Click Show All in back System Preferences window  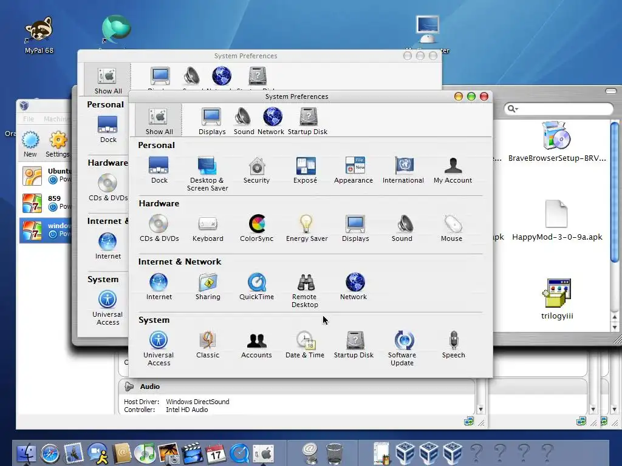pos(108,79)
